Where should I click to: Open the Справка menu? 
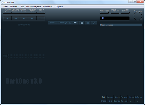tap(59, 6)
